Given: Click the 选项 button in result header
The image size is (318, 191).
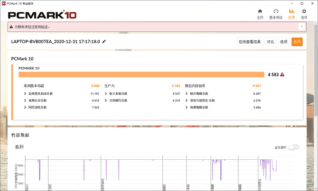Looking at the screenshot, I should pyautogui.click(x=283, y=42).
